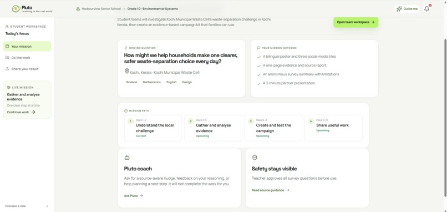The image size is (447, 212).
Task: Select Share your result in sidebar
Action: click(27, 69)
